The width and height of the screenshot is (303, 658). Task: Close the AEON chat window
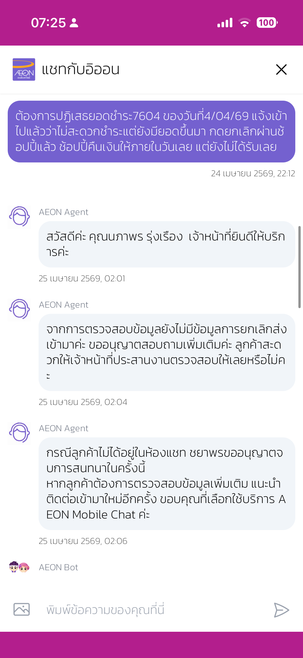tap(281, 70)
